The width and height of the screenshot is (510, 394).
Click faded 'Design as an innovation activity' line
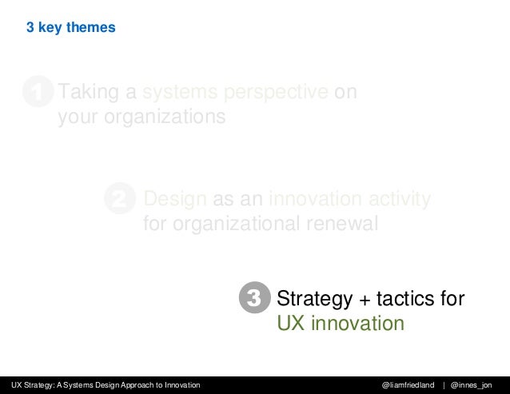287,199
